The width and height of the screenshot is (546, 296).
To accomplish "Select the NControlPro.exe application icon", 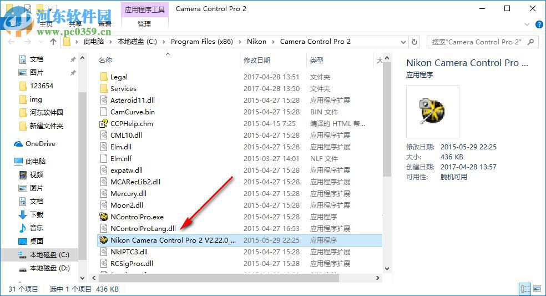I will 103,217.
